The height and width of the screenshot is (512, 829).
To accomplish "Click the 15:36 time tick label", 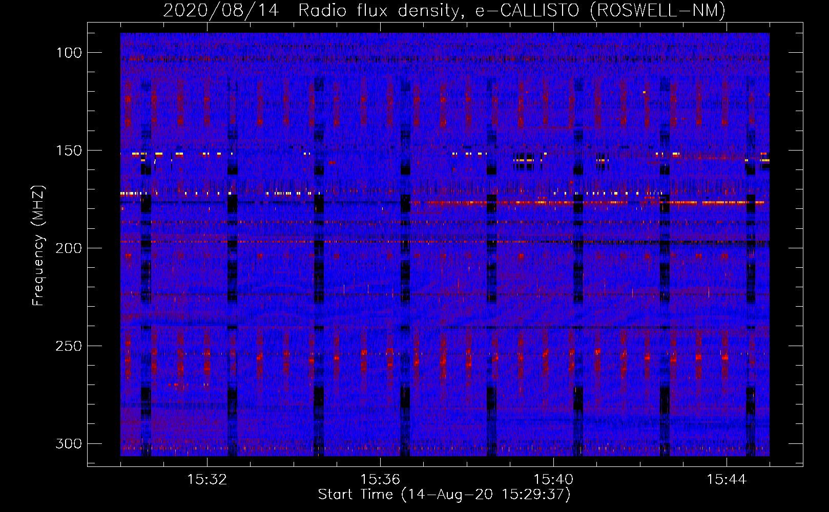I will pos(380,480).
